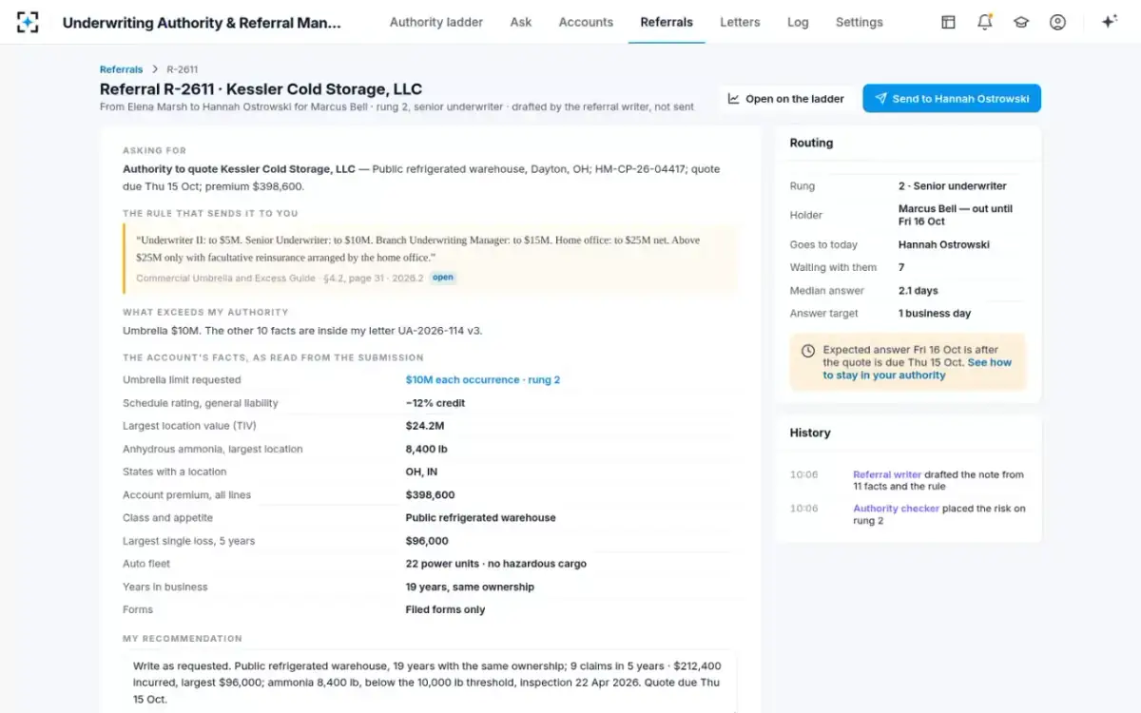This screenshot has width=1141, height=713.
Task: Click the Authority checker link in History
Action: pos(896,509)
